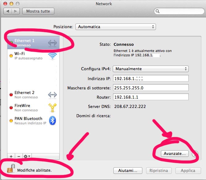
Task: Add a new network service with plus
Action: click(x=11, y=156)
